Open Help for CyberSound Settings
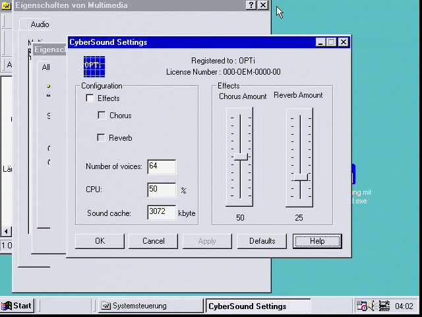This screenshot has height=317, width=422. pyautogui.click(x=317, y=241)
